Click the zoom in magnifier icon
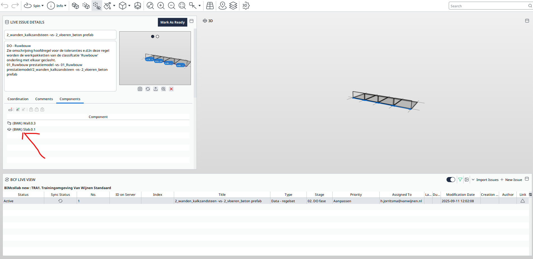 161,6
